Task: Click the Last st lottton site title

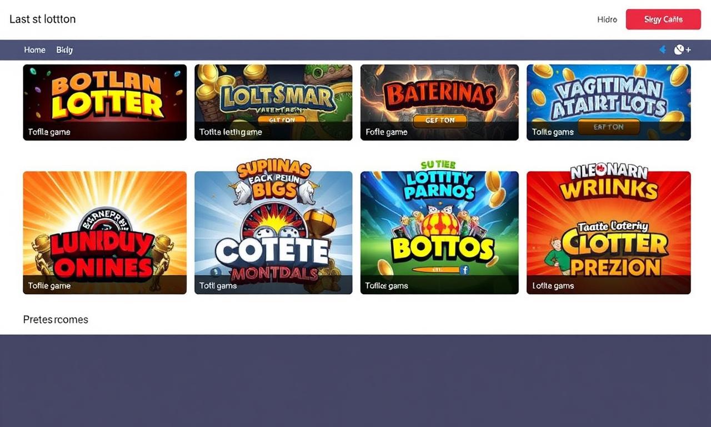Action: pyautogui.click(x=42, y=19)
